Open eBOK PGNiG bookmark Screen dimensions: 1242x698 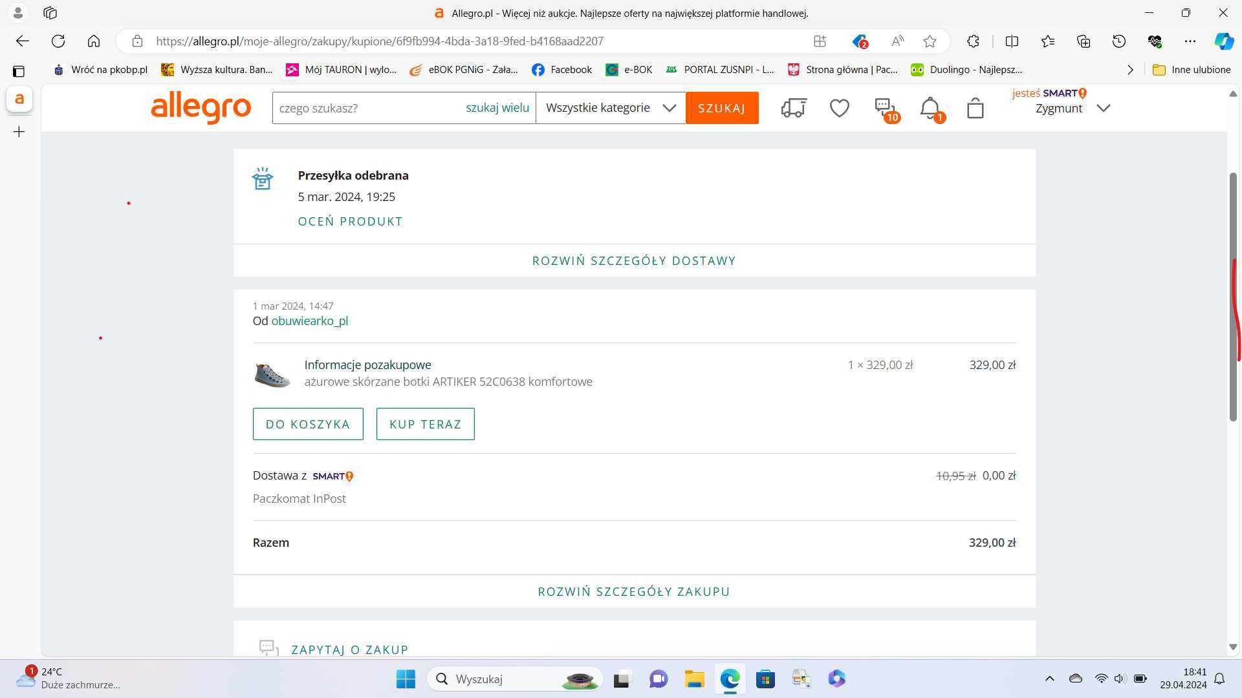[x=464, y=70]
